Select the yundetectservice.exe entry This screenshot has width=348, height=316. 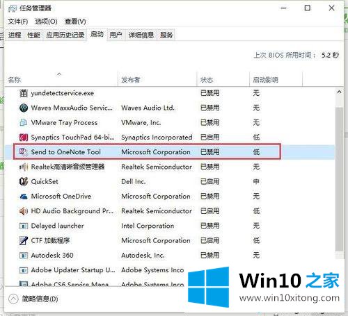coord(63,93)
